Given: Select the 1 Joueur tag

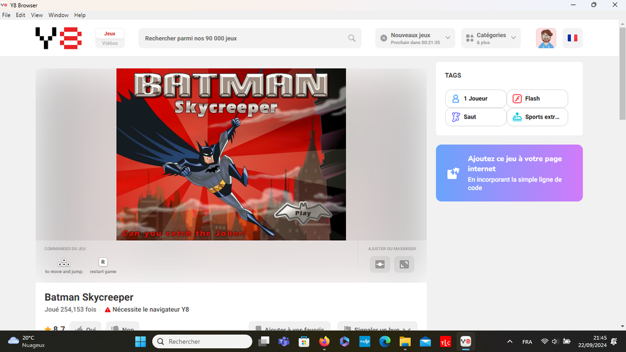Looking at the screenshot, I should point(476,98).
